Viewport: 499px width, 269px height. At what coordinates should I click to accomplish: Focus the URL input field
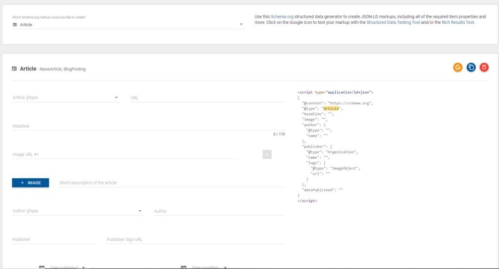[208, 98]
